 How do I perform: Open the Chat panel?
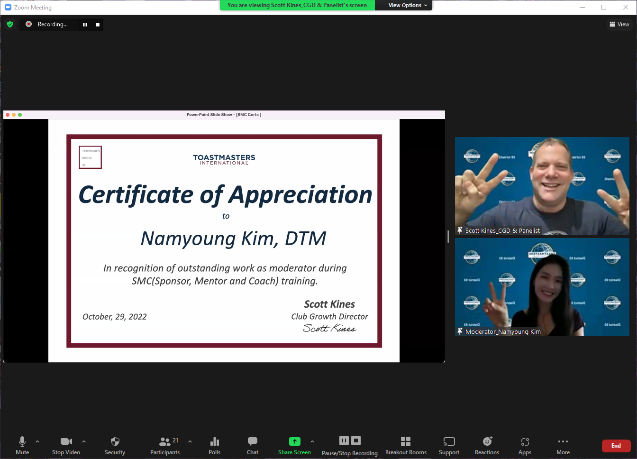(x=253, y=445)
